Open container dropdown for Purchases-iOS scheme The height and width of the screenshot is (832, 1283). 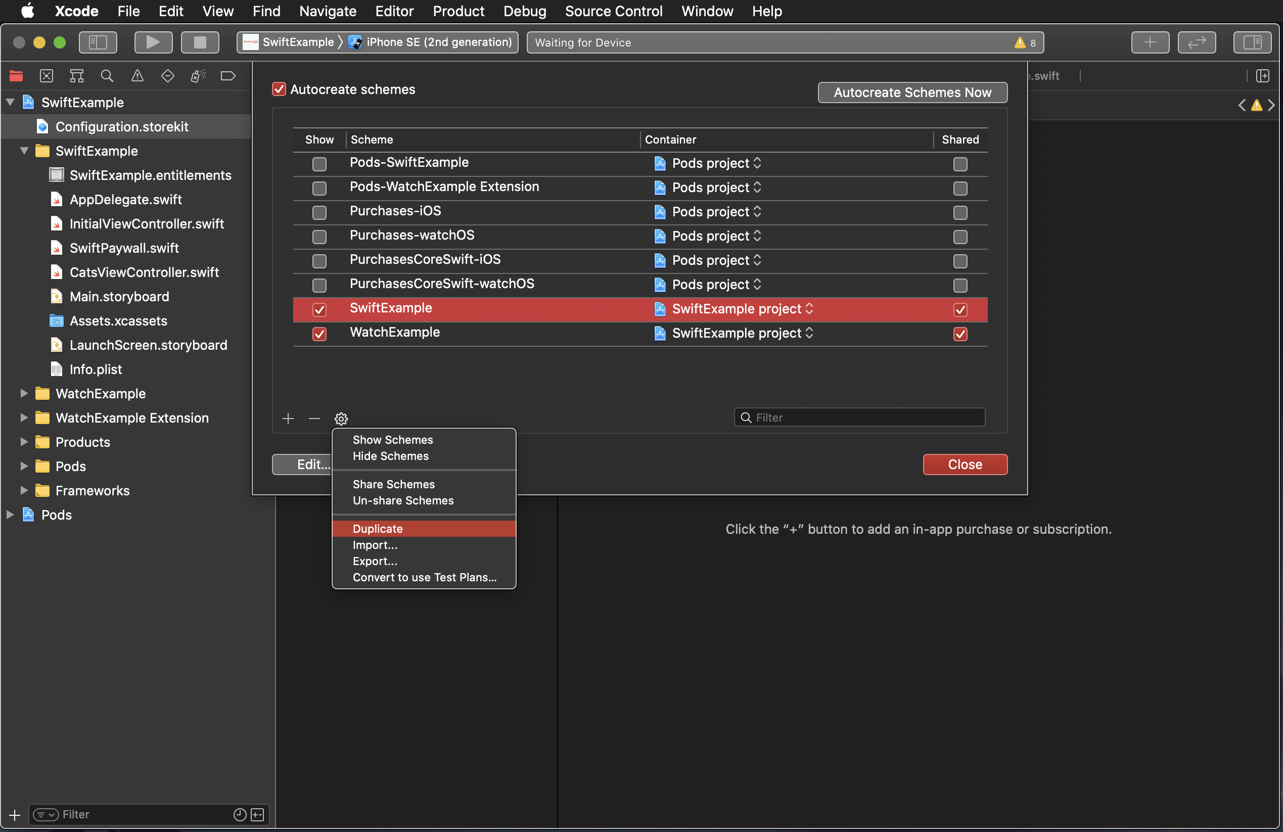point(716,212)
